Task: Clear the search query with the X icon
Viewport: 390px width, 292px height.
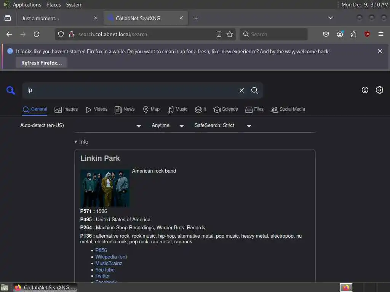Action: [241, 90]
